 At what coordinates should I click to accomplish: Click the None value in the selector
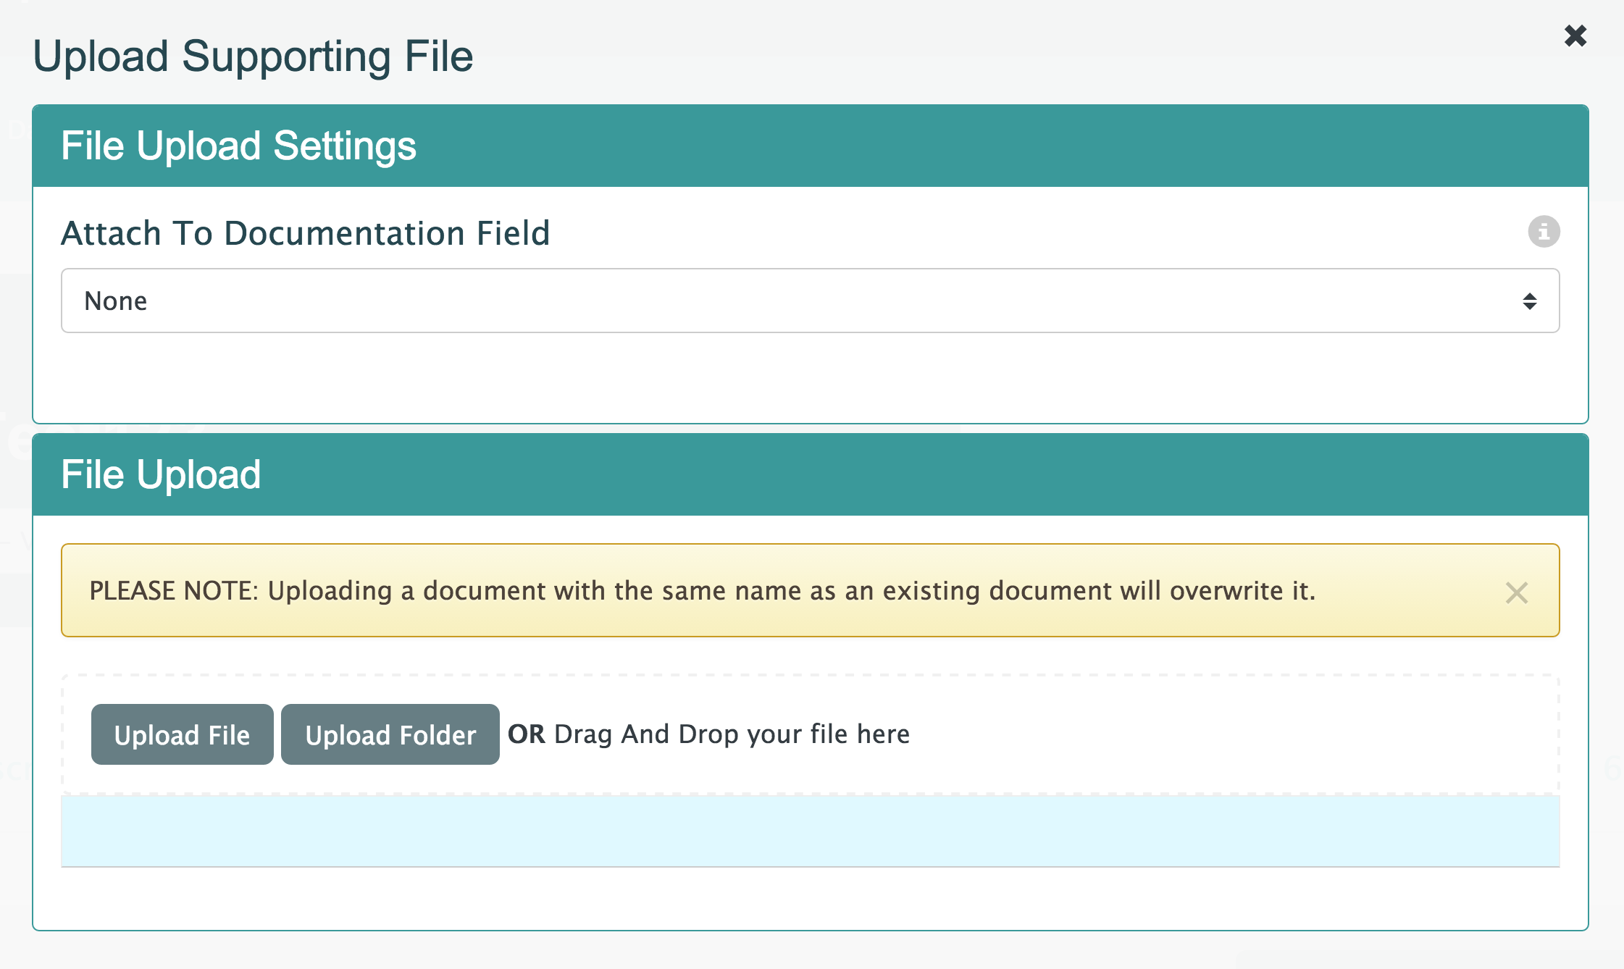pos(116,301)
